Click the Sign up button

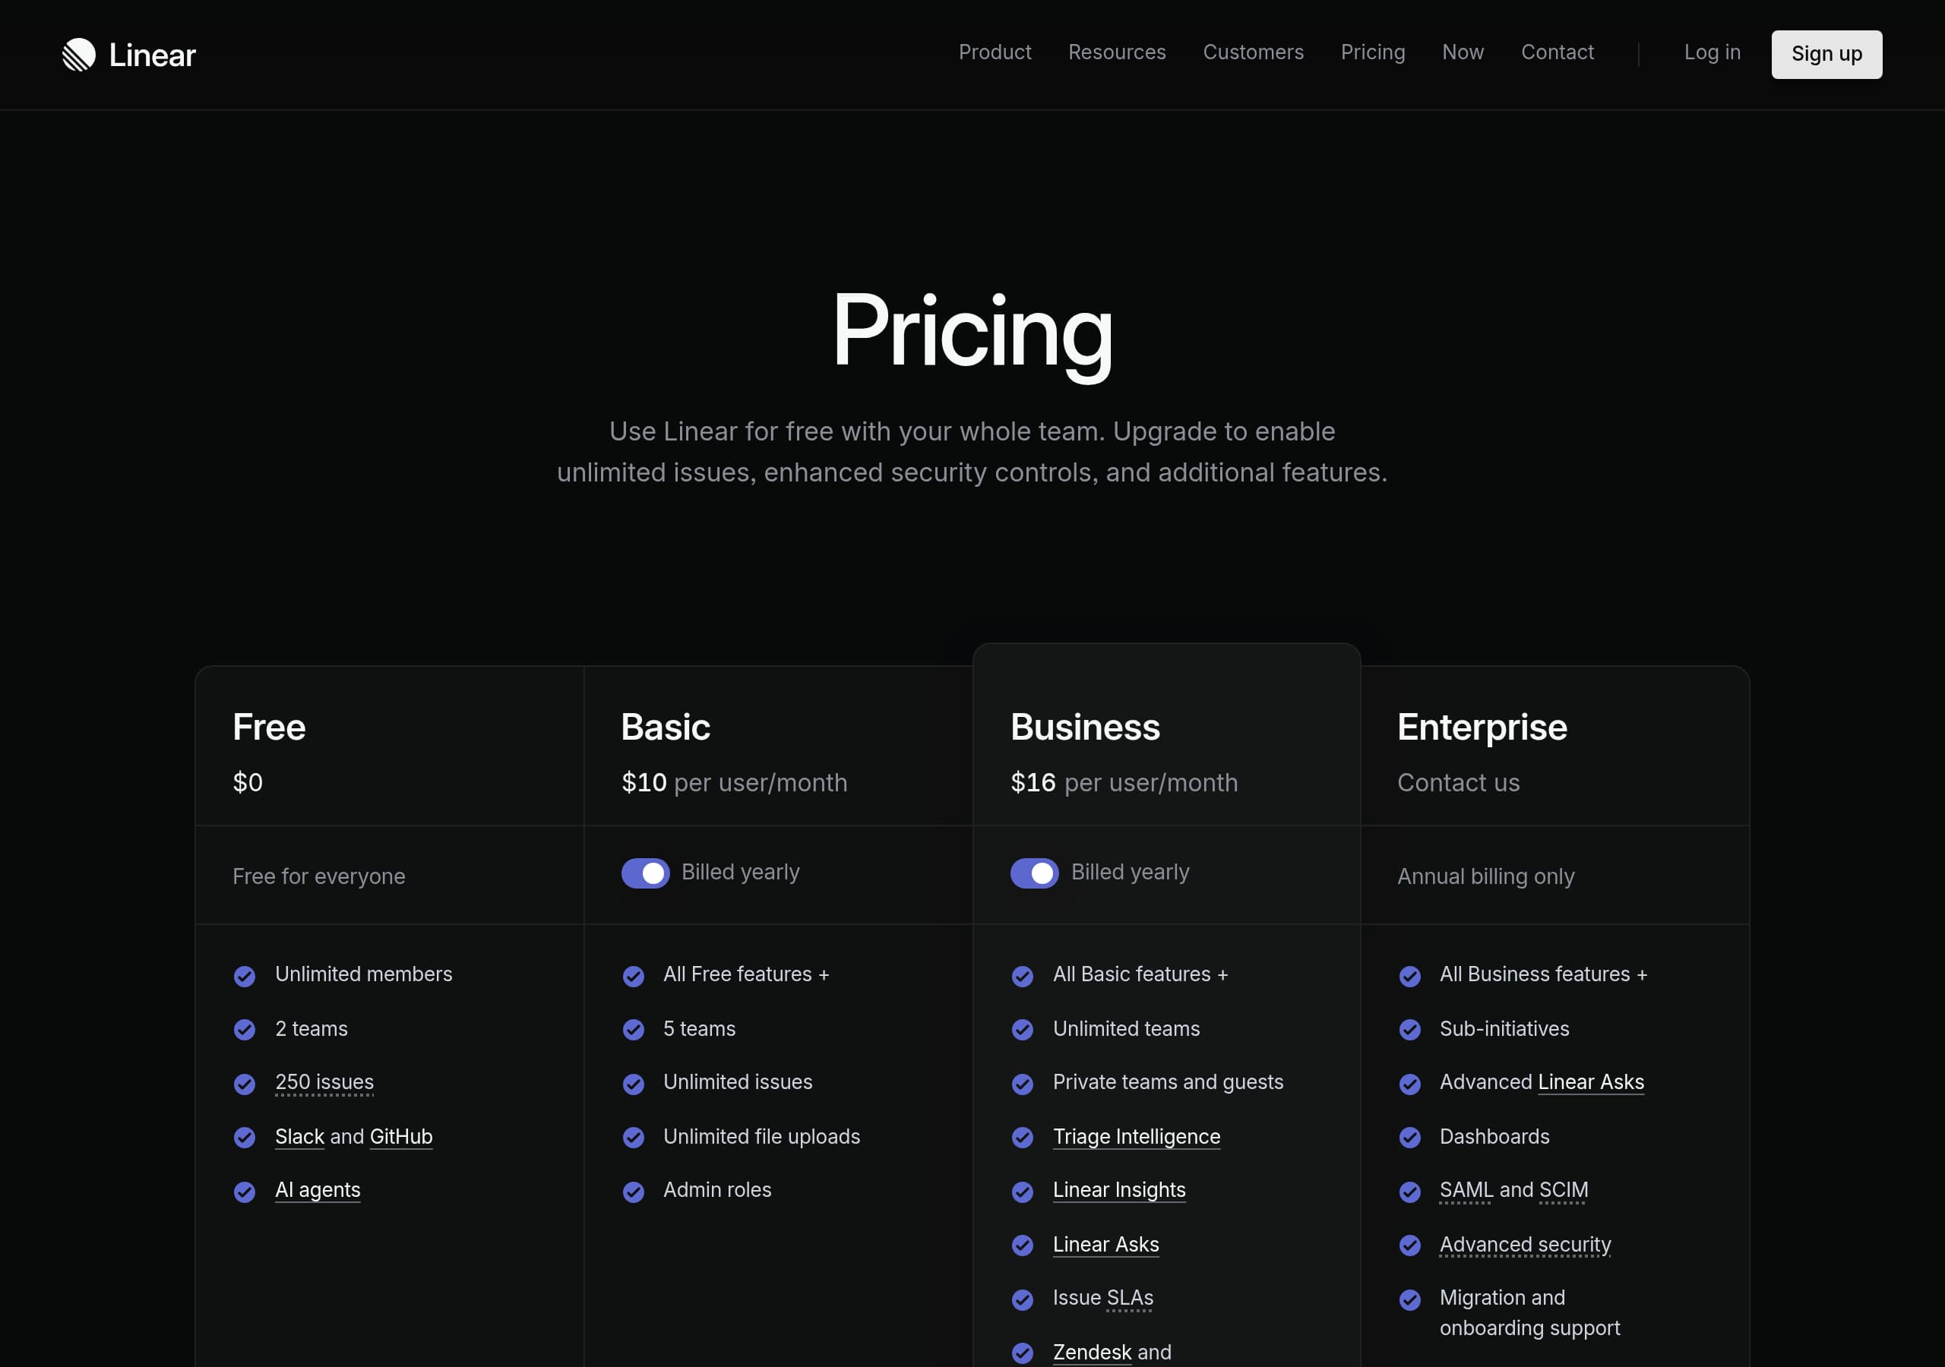click(1826, 53)
